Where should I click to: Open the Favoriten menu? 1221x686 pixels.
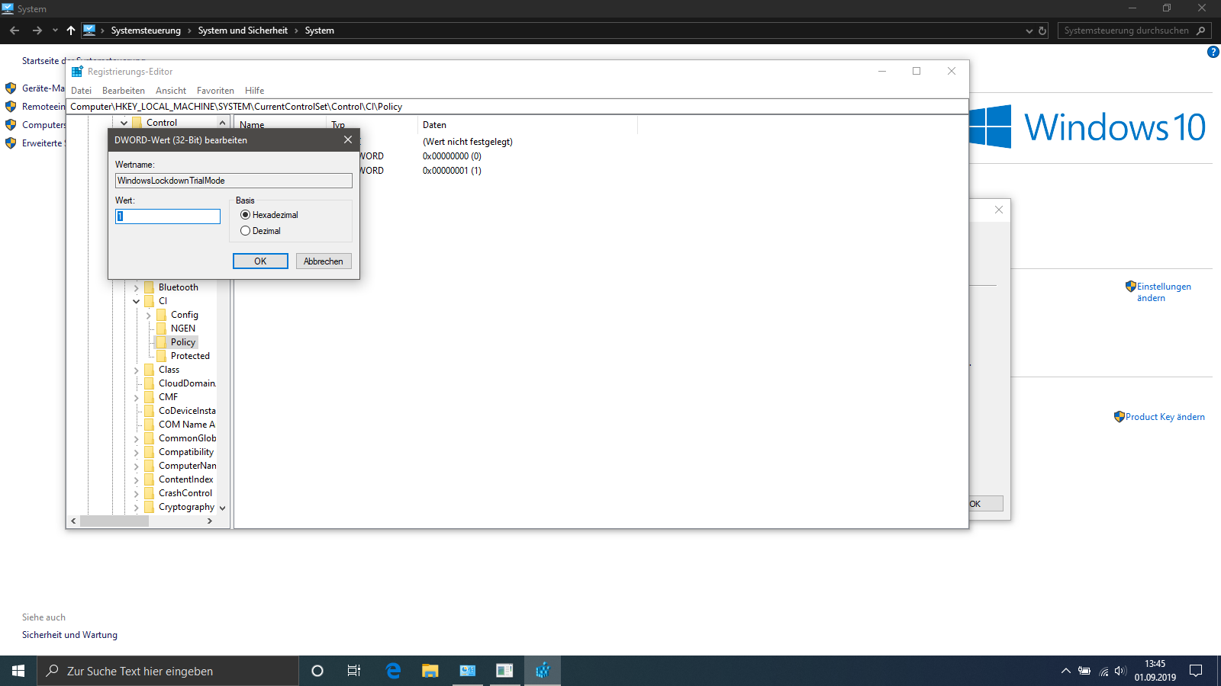[x=215, y=91]
